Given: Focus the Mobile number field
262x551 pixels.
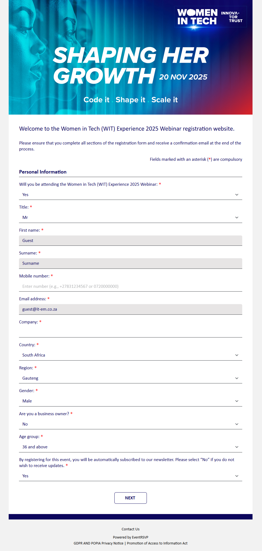Looking at the screenshot, I should 130,286.
